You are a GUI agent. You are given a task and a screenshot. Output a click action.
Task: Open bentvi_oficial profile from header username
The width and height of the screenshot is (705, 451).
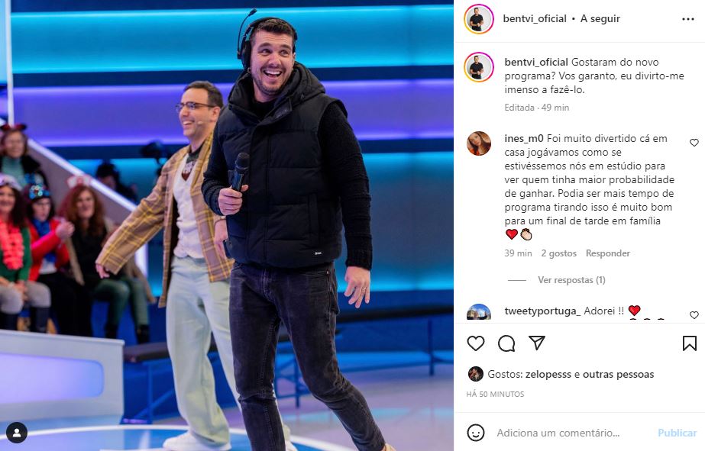534,19
